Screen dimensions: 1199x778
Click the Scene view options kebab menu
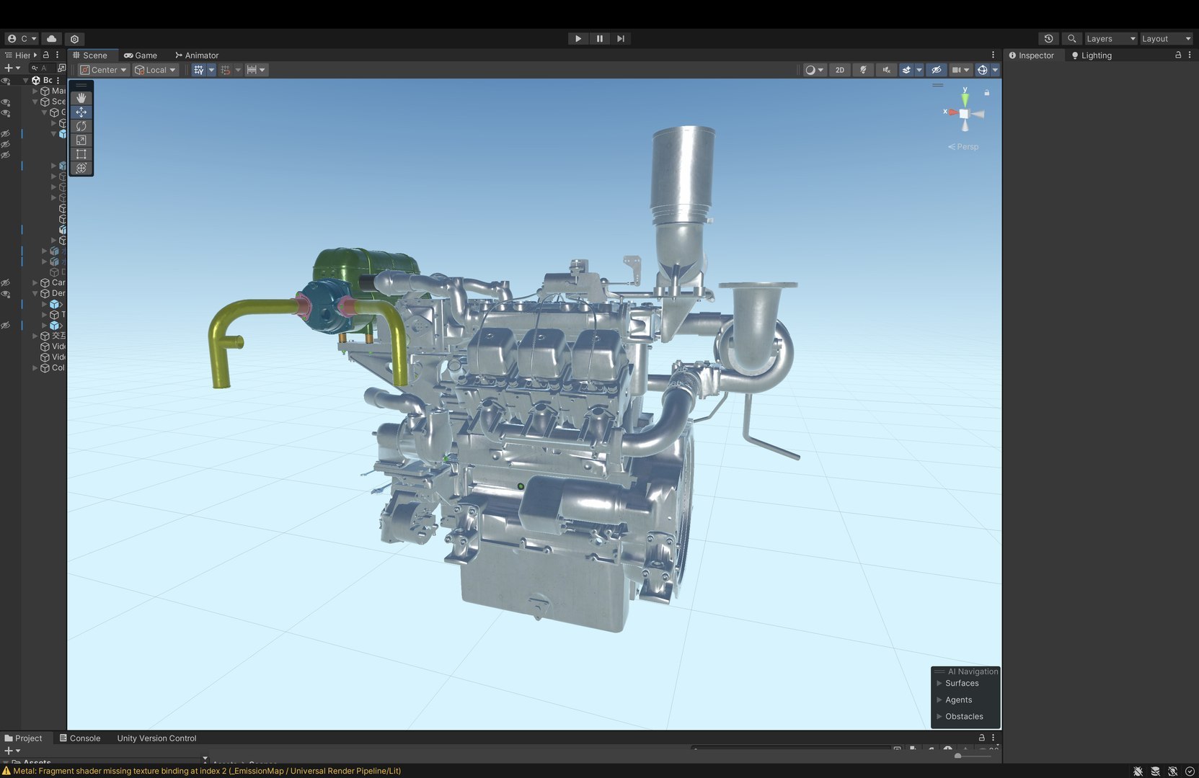993,55
